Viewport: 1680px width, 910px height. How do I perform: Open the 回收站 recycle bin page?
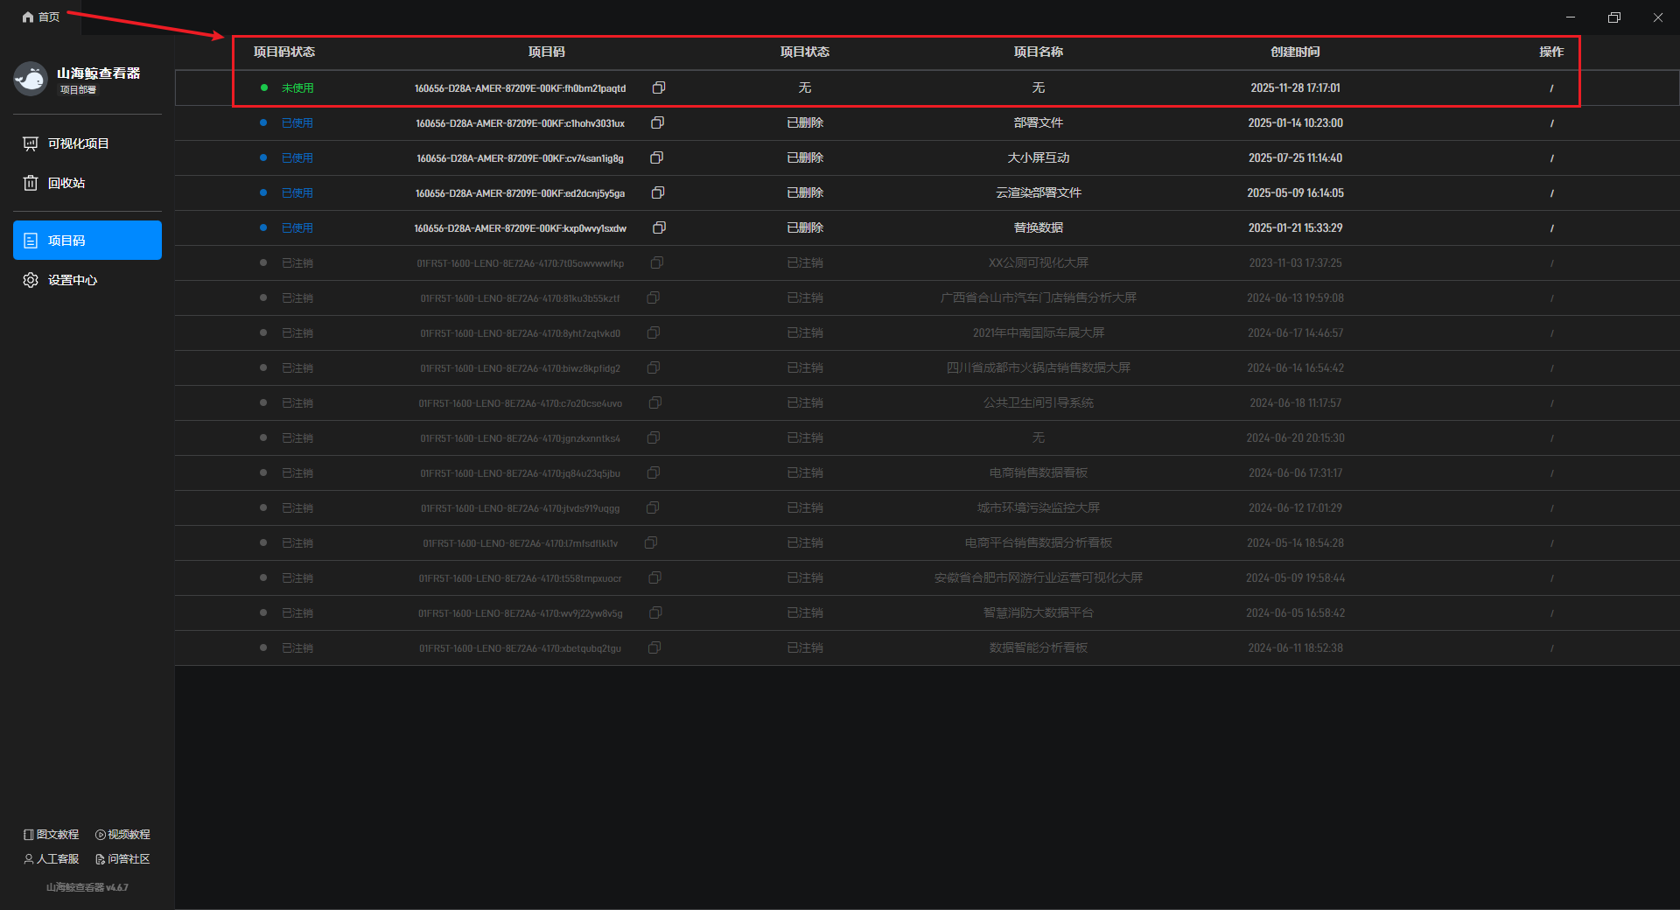tap(66, 183)
